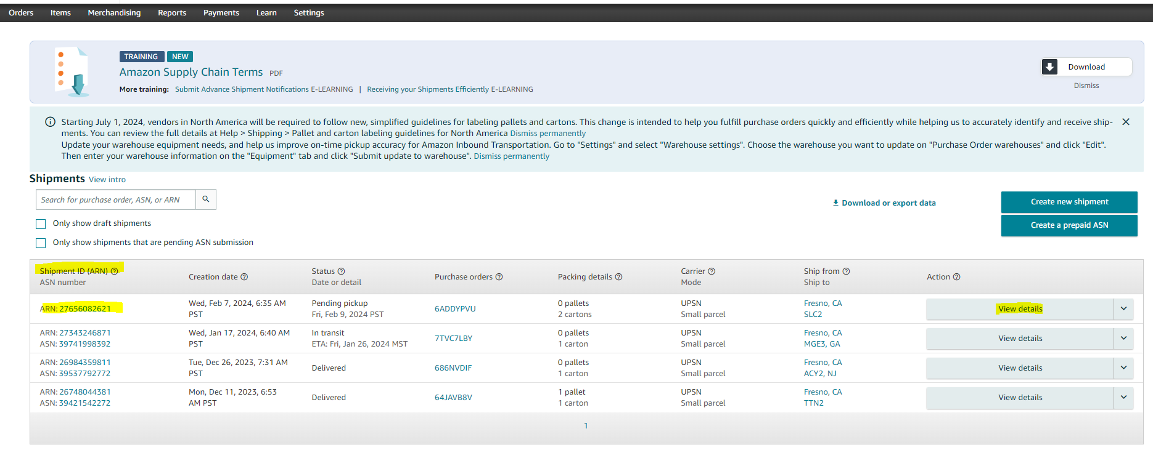
Task: Click help icon beside Packing details header
Action: click(618, 277)
